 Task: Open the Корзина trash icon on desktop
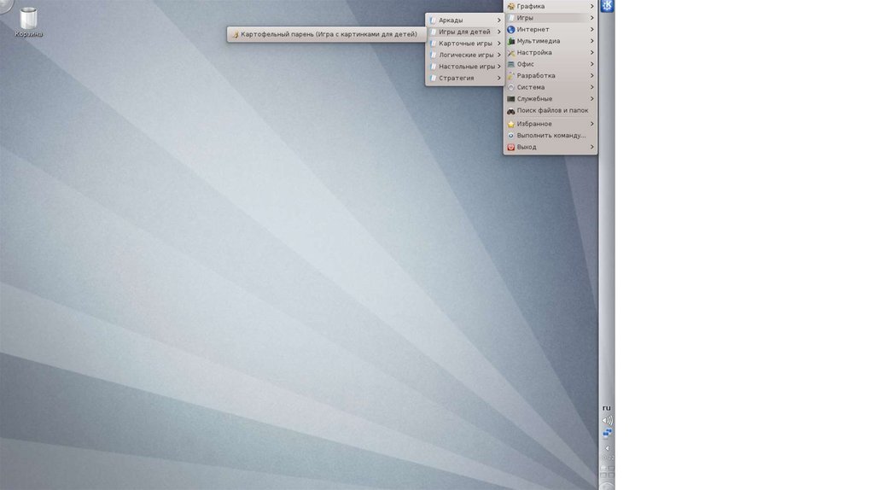[x=28, y=19]
